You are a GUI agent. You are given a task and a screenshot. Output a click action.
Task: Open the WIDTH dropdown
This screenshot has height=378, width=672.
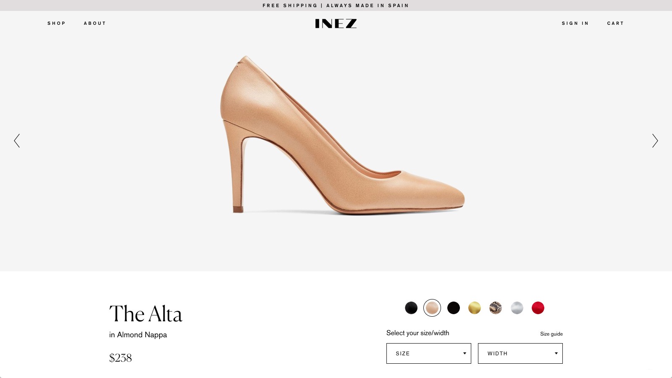(x=520, y=353)
